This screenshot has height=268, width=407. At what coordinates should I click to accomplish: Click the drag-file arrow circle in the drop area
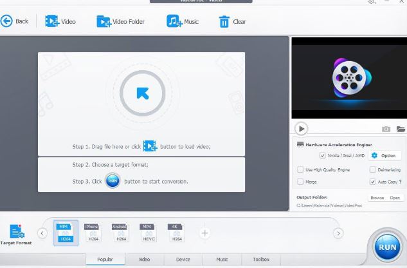143,93
